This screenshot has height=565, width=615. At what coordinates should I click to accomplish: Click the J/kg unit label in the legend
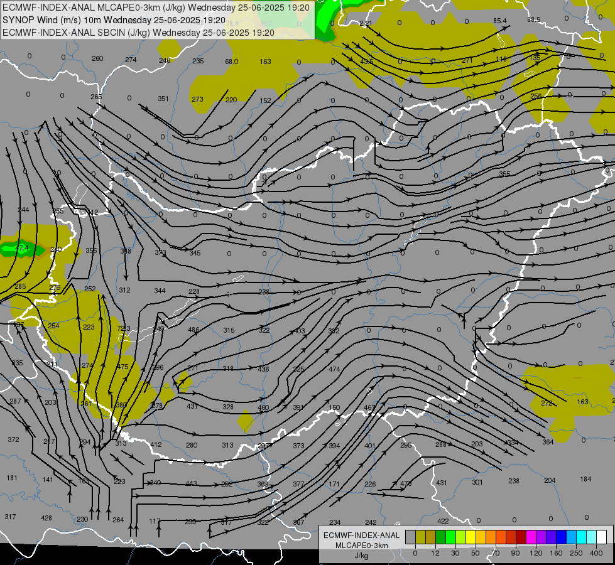click(361, 556)
